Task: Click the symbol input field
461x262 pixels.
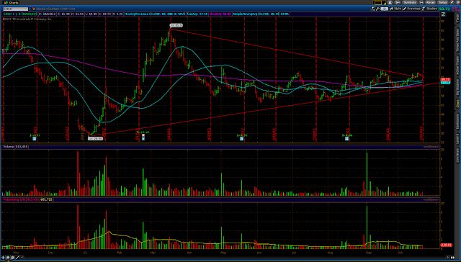Action: coord(16,9)
